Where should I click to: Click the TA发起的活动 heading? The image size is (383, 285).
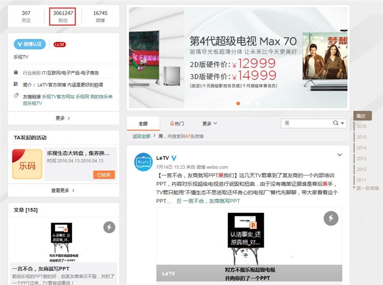tap(30, 137)
